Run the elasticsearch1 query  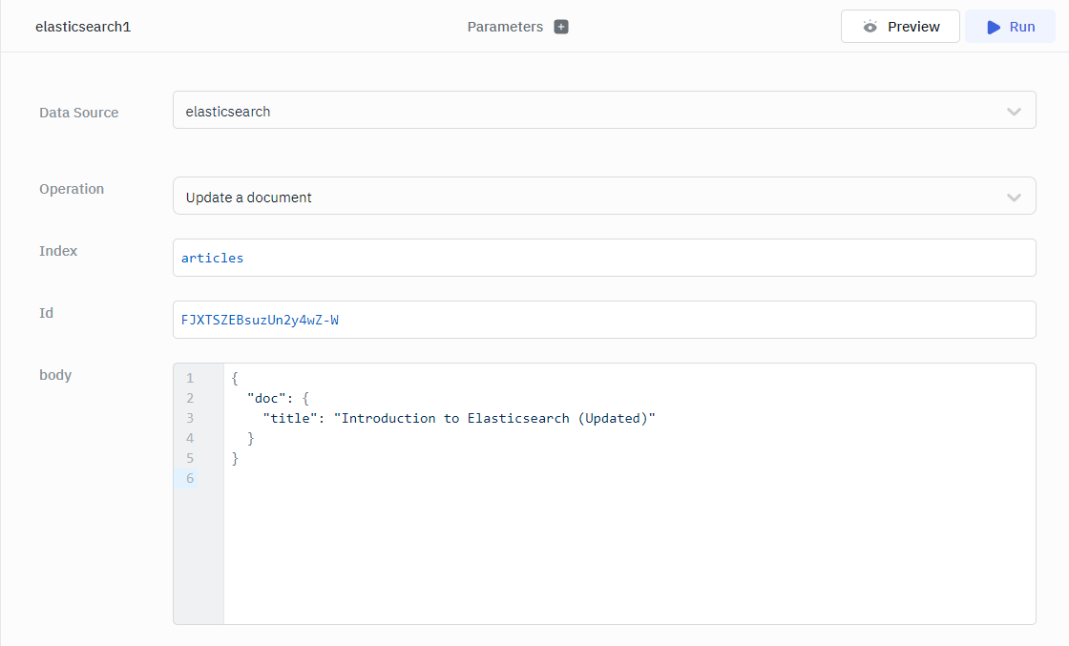tap(1010, 27)
